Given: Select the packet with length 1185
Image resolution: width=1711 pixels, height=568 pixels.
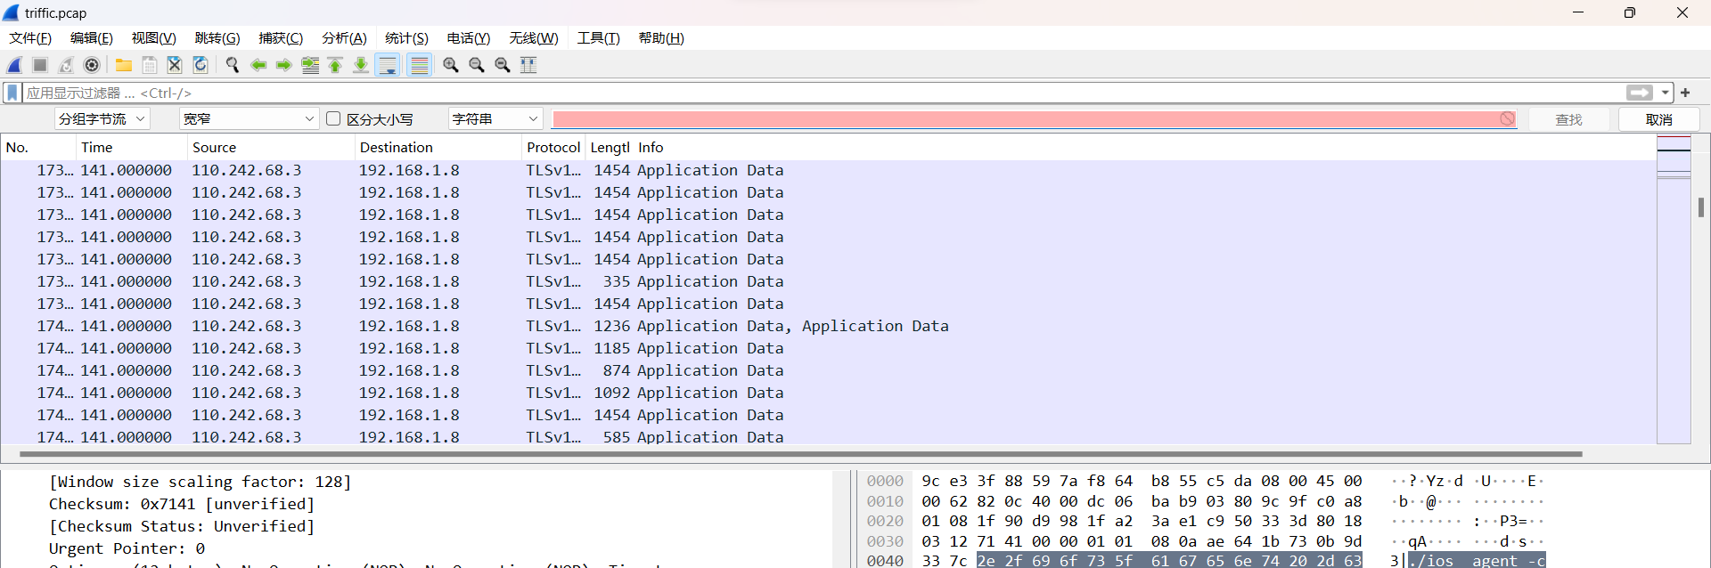Looking at the screenshot, I should click(827, 348).
